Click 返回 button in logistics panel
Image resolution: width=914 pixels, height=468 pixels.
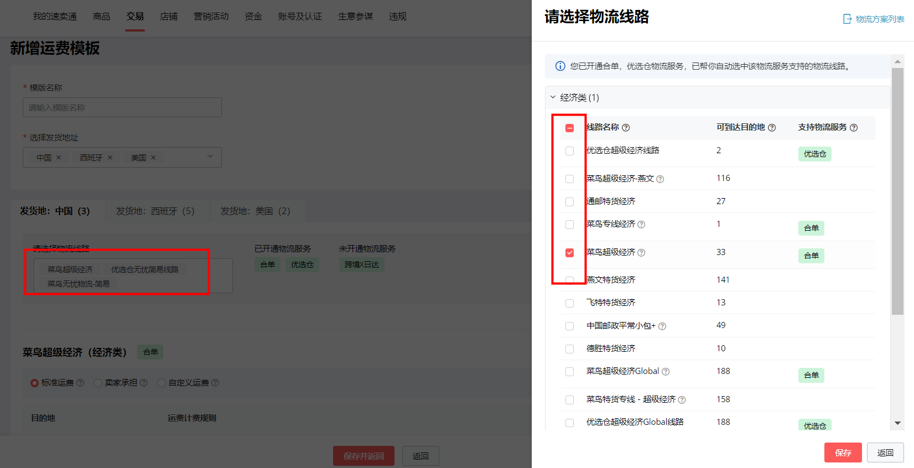point(885,453)
